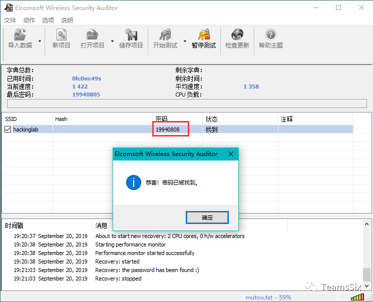Click the last password value 19940805
This screenshot has height=302, width=373.
pyautogui.click(x=86, y=94)
